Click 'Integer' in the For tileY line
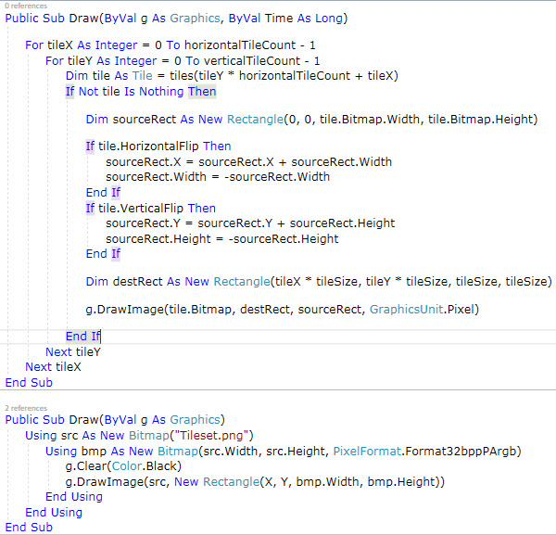The width and height of the screenshot is (556, 535). click(136, 60)
